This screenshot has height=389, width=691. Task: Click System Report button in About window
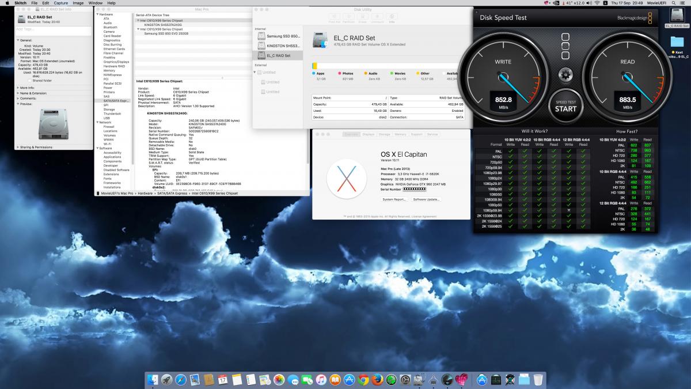(395, 199)
